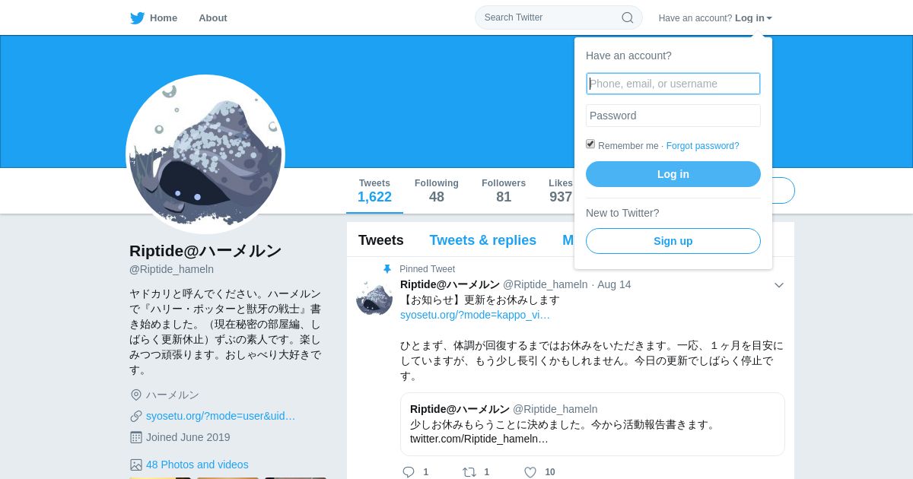Retweet the pinned tweet
This screenshot has height=479, width=913.
(x=469, y=472)
